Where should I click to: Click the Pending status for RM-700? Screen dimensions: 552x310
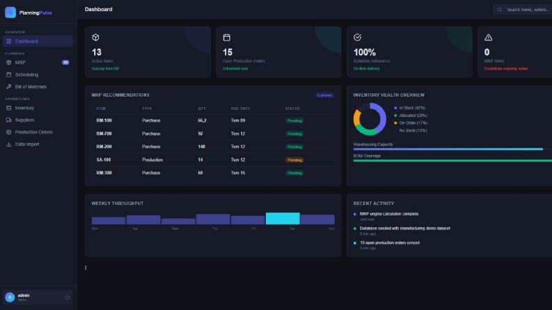point(294,134)
